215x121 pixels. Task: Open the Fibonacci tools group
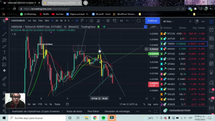coord(4,40)
